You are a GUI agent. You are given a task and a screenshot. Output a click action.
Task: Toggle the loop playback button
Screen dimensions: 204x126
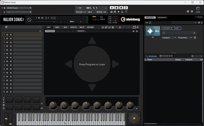(x=126, y=8)
